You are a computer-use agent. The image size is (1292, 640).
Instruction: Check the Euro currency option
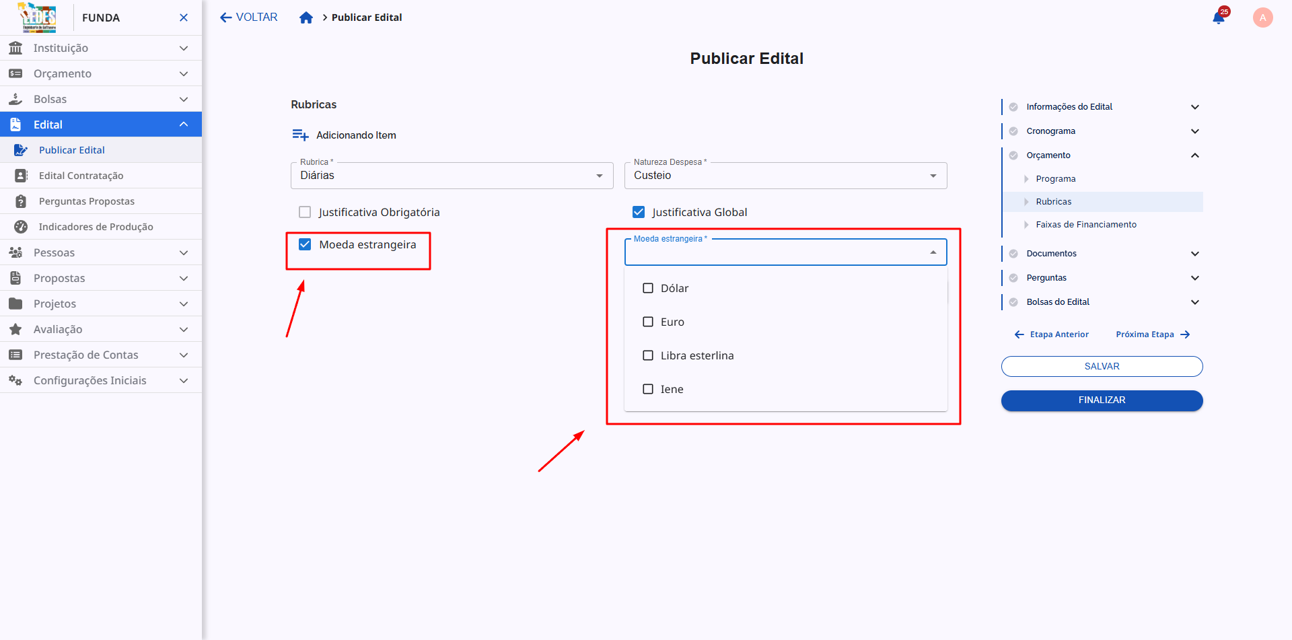tap(648, 322)
